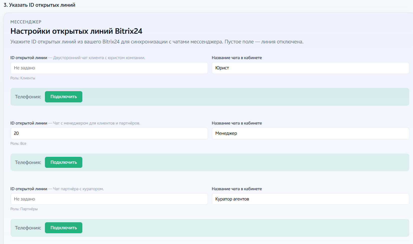Click Телефония label in the Юрист block
This screenshot has width=413, height=244.
[28, 97]
